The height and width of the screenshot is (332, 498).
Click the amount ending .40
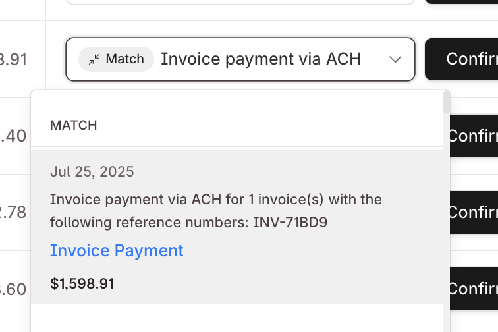tap(13, 136)
